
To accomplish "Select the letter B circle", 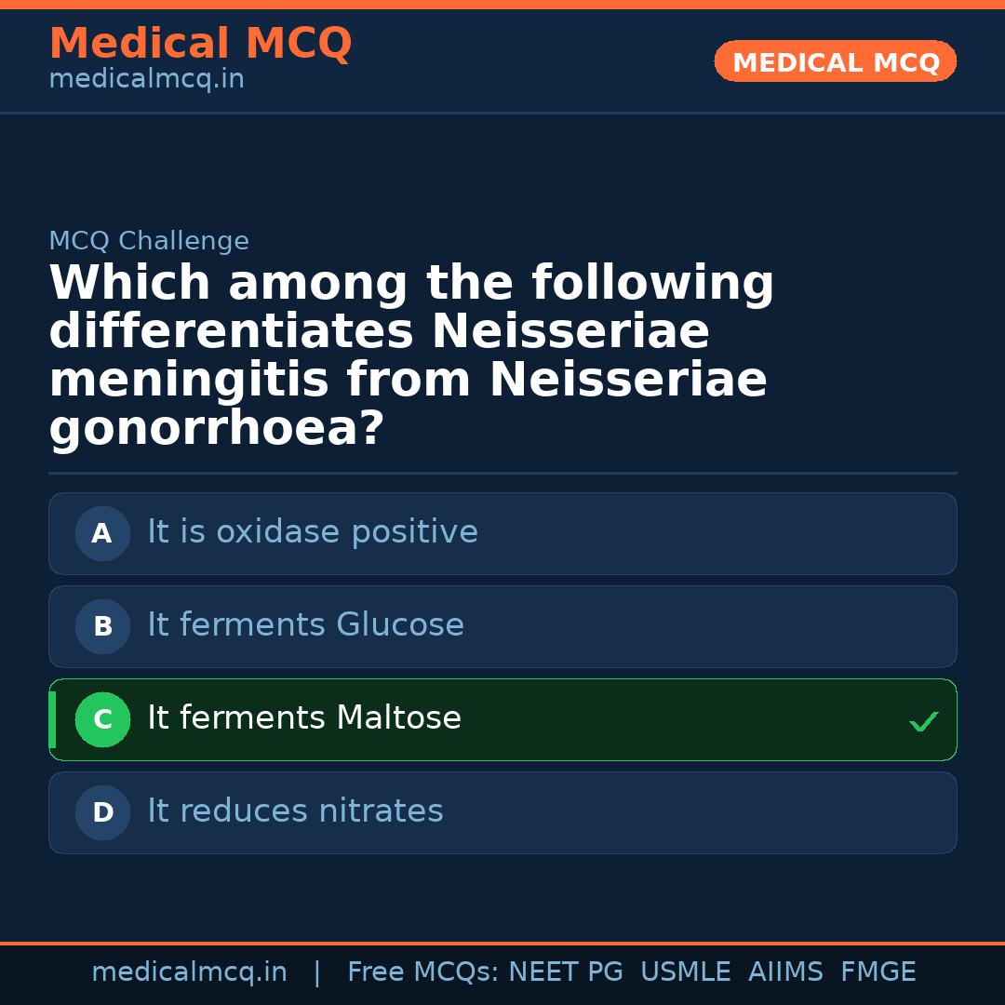I will 102,626.
